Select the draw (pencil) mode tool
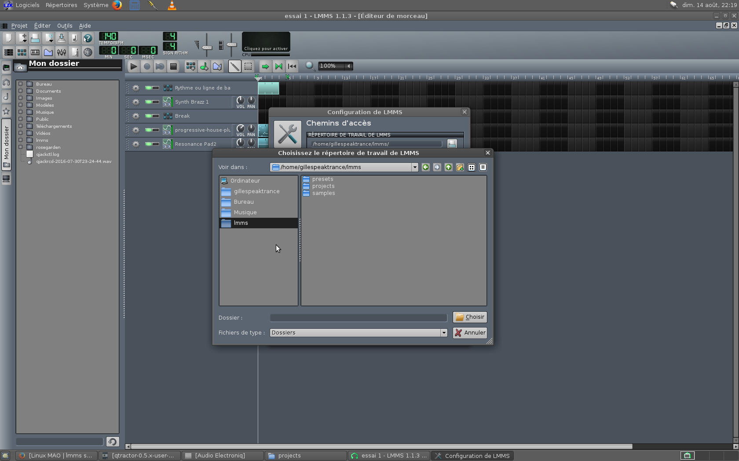Viewport: 739px width, 461px height. click(235, 66)
